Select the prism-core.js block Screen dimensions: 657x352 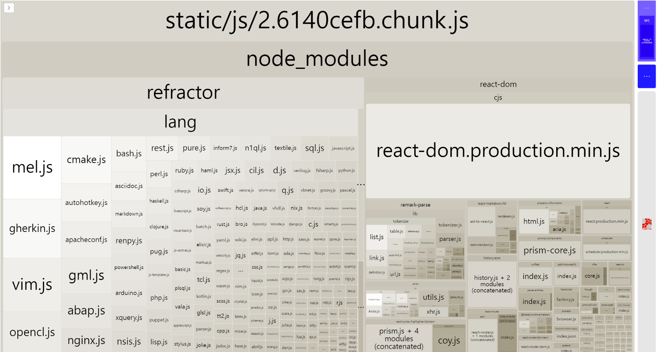click(x=550, y=251)
